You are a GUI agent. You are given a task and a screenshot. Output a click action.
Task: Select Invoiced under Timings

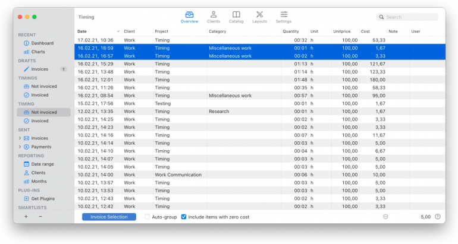click(40, 95)
